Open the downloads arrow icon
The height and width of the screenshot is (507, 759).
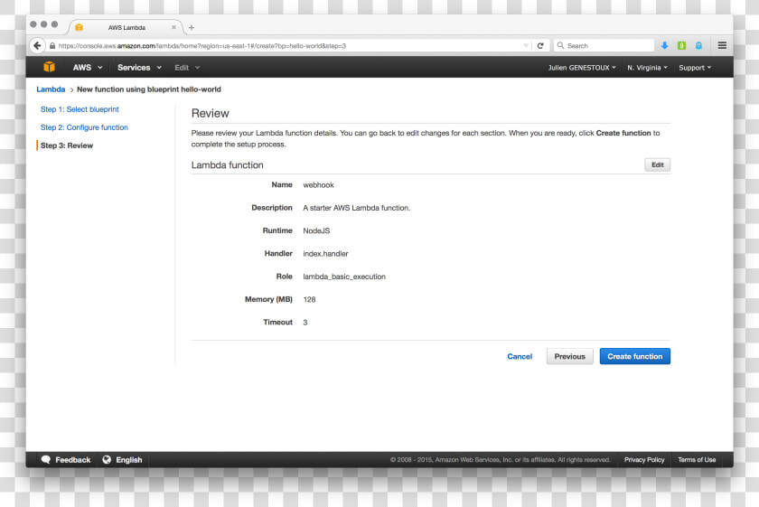665,45
